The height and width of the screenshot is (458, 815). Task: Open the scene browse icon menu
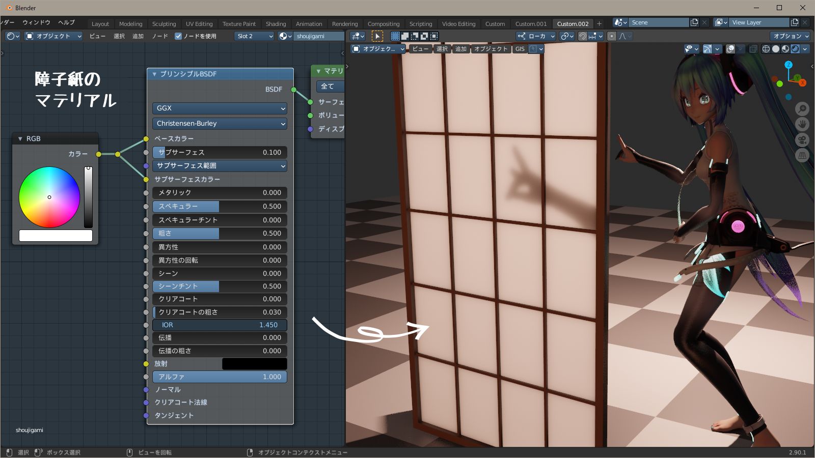pos(621,22)
